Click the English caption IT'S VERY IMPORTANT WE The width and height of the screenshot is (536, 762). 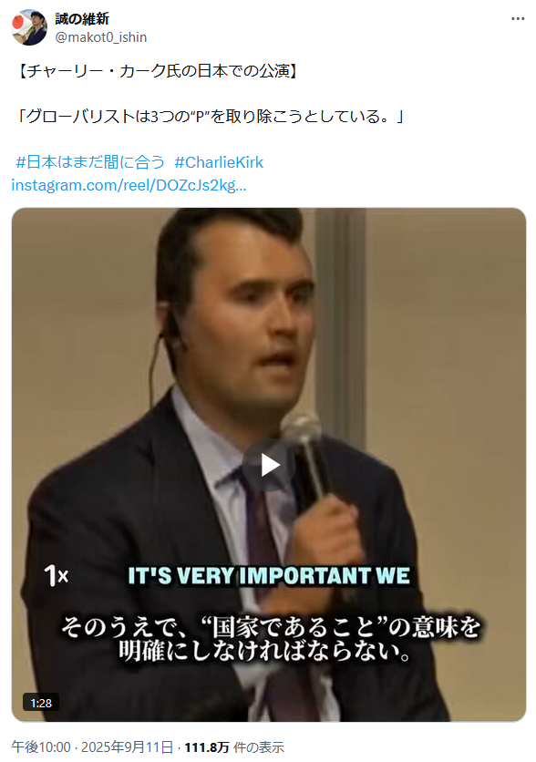click(269, 576)
